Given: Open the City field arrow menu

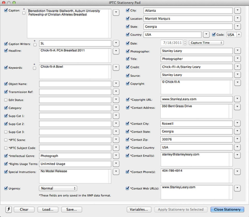Looking at the screenshot, I should [x=238, y=10].
